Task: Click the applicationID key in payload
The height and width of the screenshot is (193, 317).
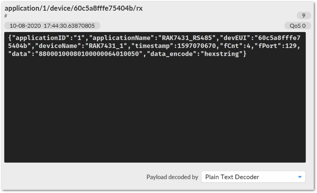Action: (41, 38)
